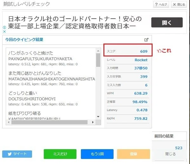Click the WPM value 638.29

[141, 93]
